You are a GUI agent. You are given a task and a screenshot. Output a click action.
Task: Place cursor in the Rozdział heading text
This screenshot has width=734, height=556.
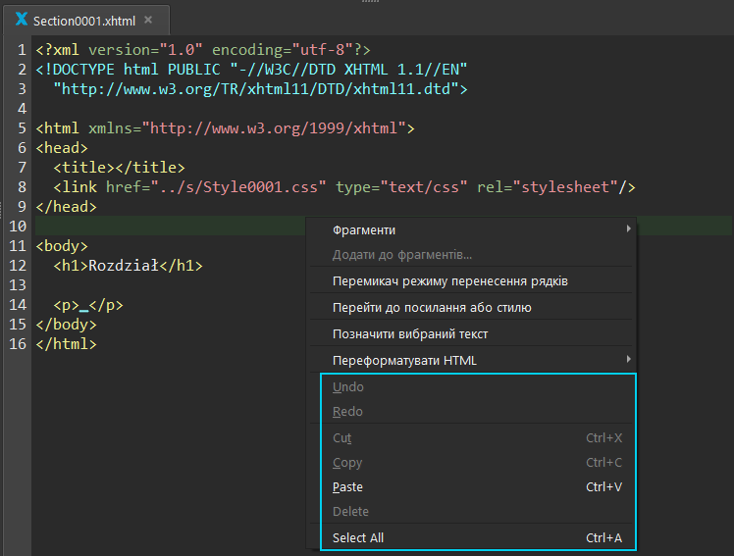(123, 266)
